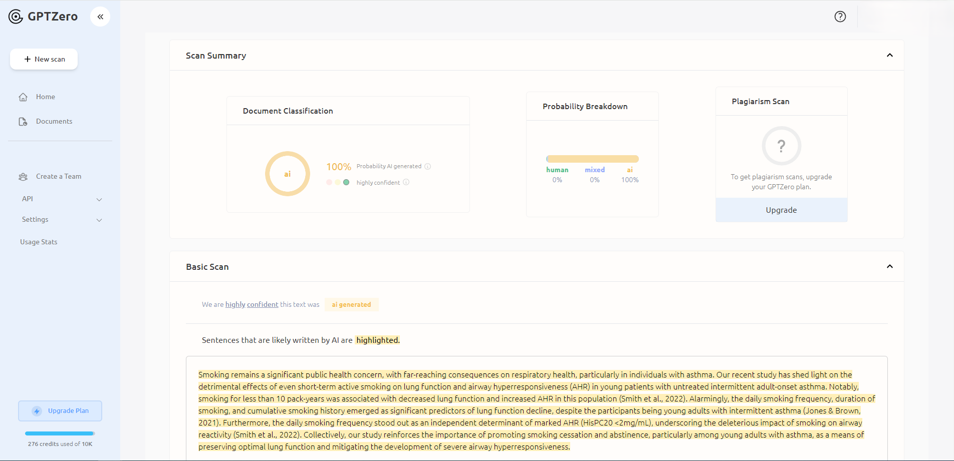Expand the API section

pos(99,199)
